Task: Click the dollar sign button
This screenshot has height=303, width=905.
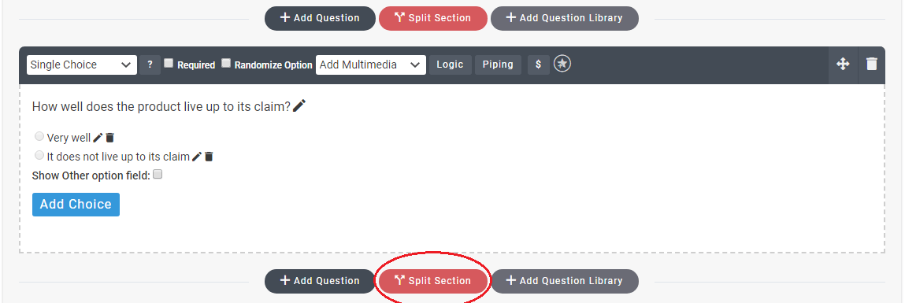Action: [x=539, y=65]
